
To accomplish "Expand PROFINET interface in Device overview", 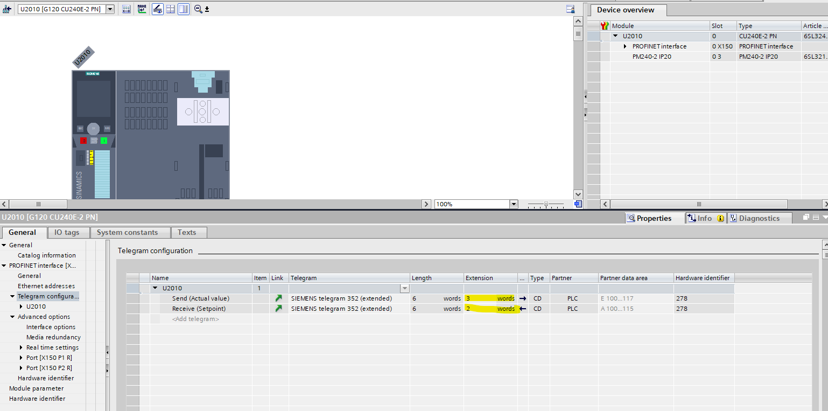I will point(625,46).
